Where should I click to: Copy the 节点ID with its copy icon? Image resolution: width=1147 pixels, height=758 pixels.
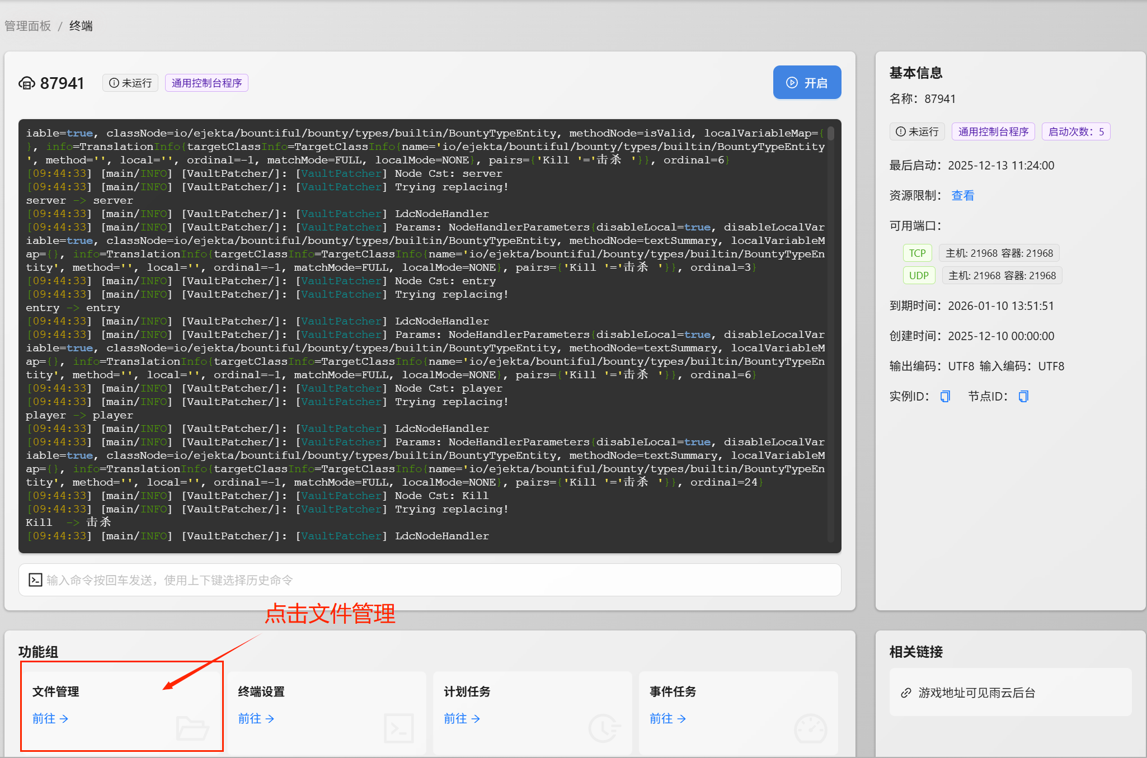[x=1023, y=397]
